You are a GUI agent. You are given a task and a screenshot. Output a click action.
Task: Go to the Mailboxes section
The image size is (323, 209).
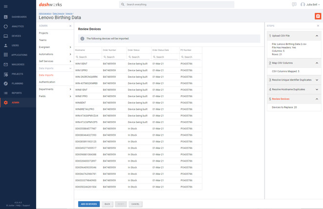point(18,64)
